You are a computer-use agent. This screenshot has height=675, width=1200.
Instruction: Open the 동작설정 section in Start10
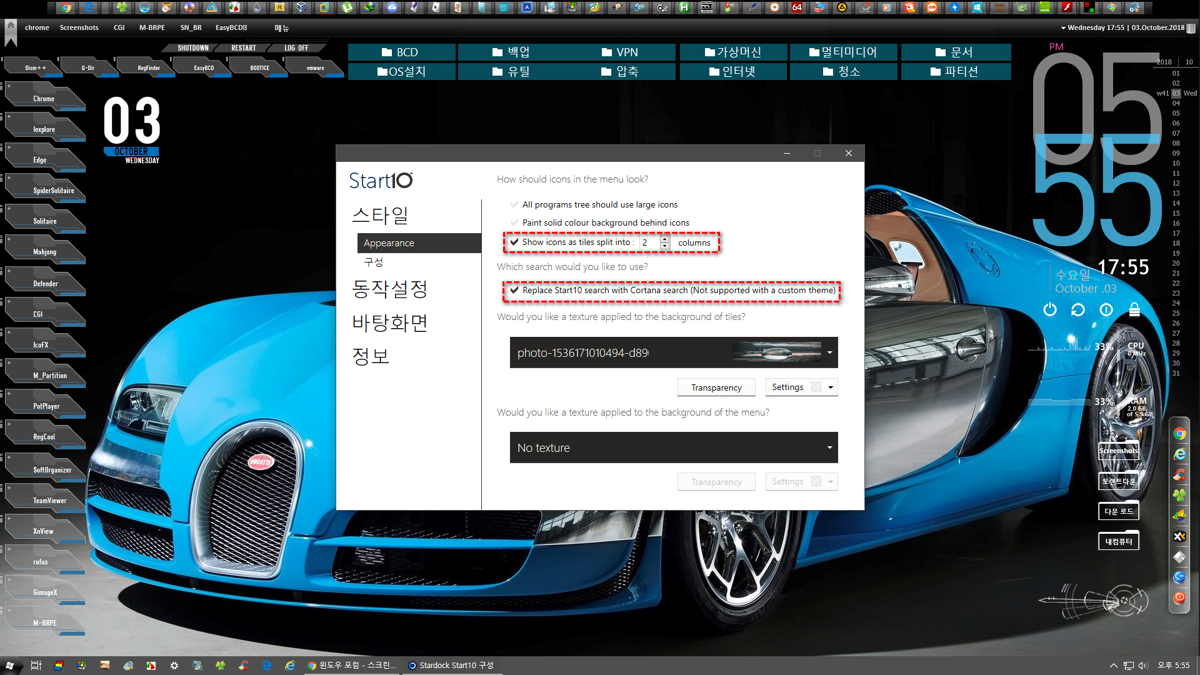pyautogui.click(x=390, y=289)
